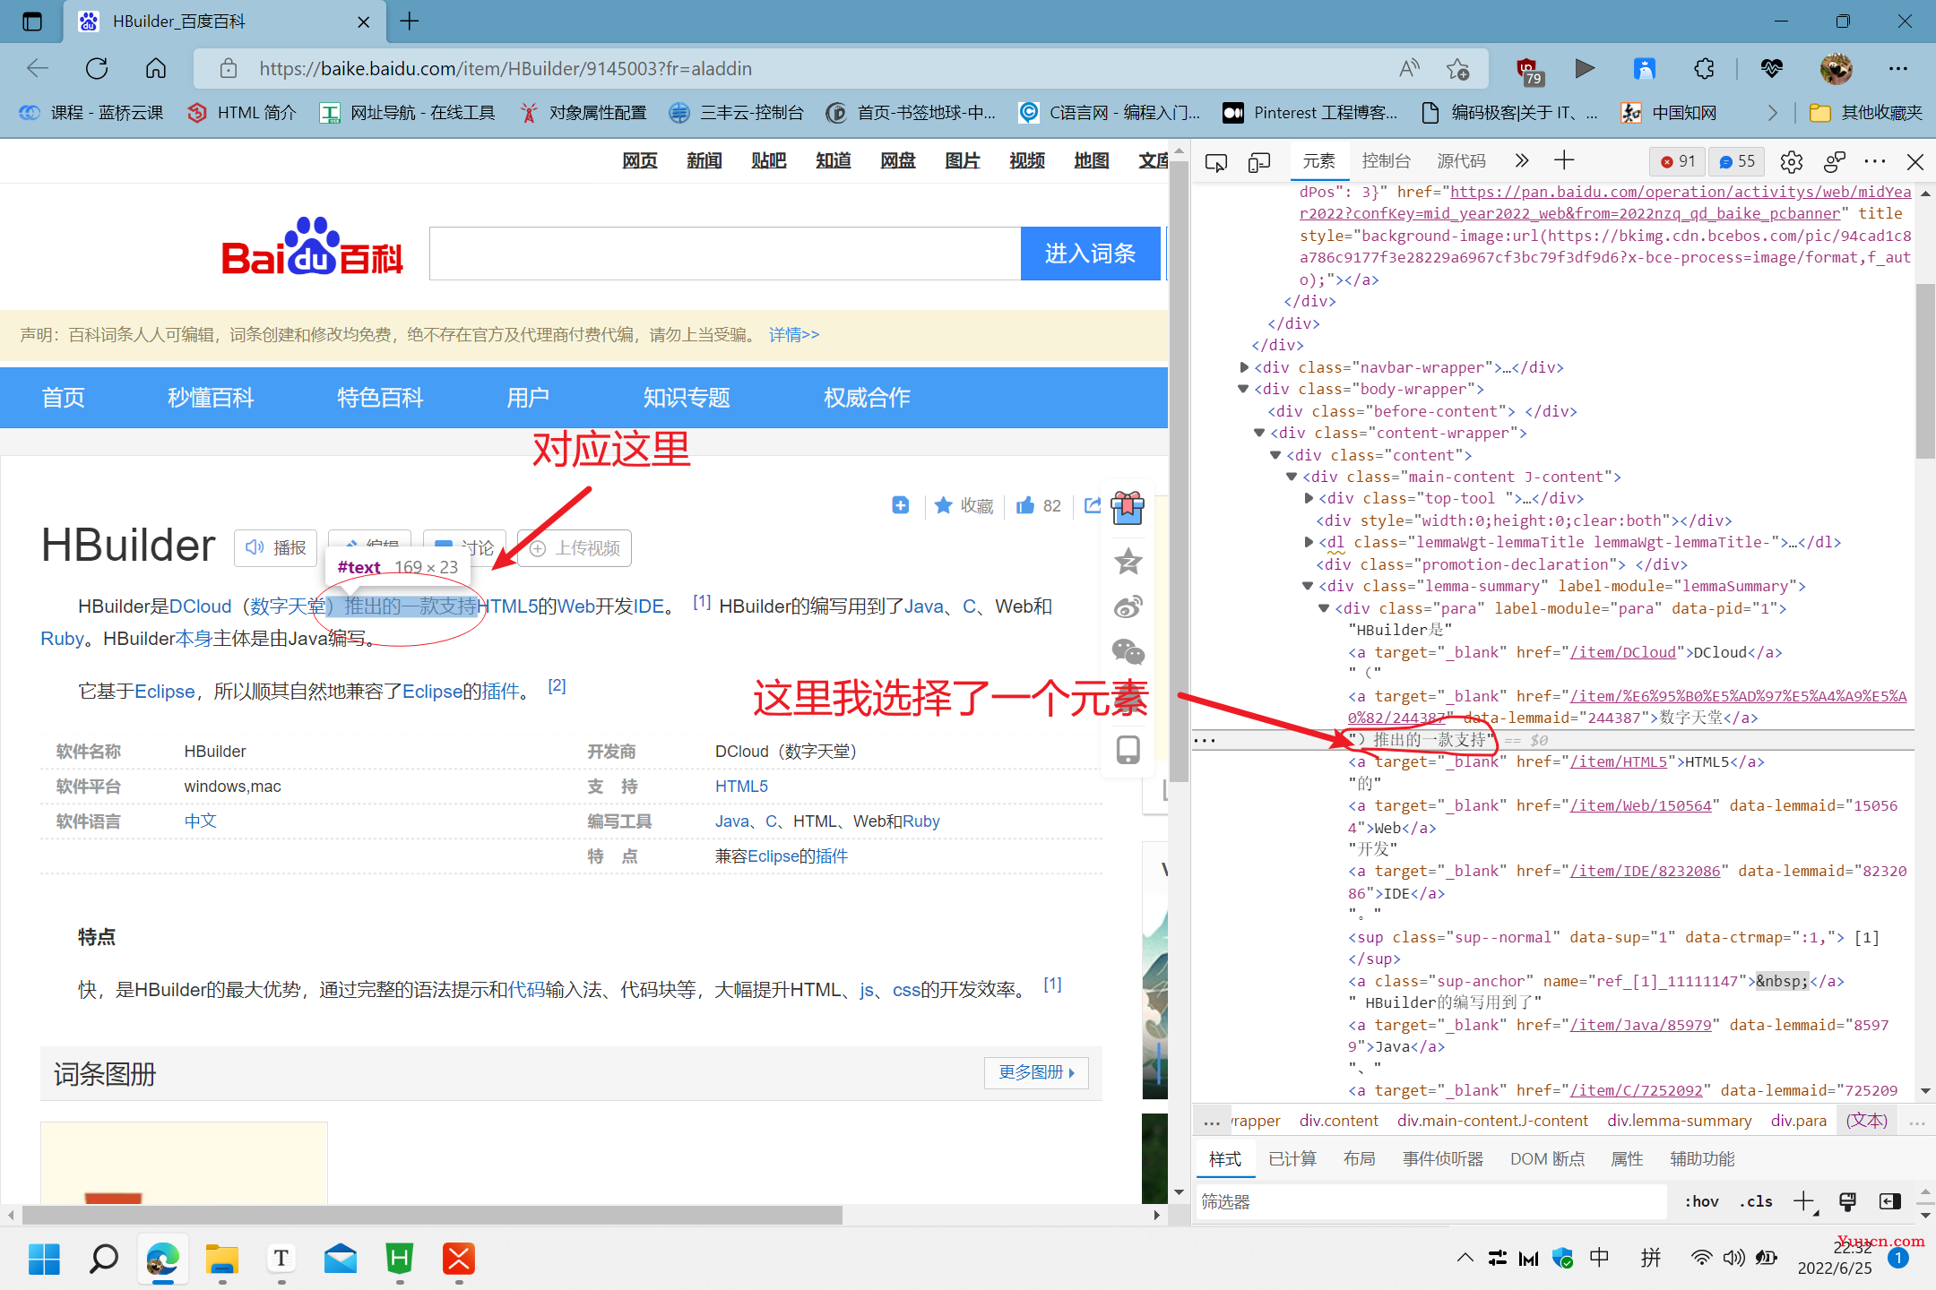Click the 进入词条 search button
This screenshot has height=1290, width=1936.
pos(1090,254)
